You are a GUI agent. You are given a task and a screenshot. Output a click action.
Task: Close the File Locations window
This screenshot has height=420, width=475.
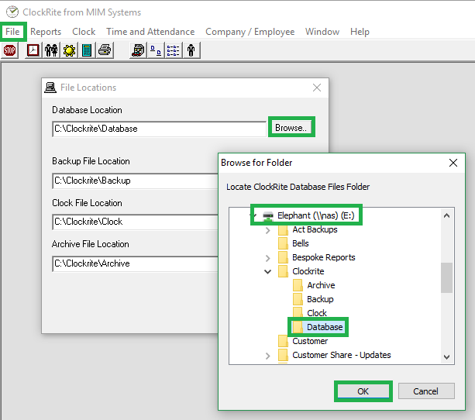(x=317, y=88)
